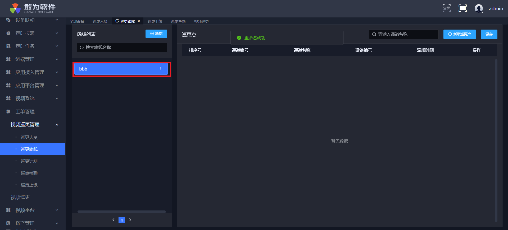Click the 设备编号 column header

(x=364, y=50)
